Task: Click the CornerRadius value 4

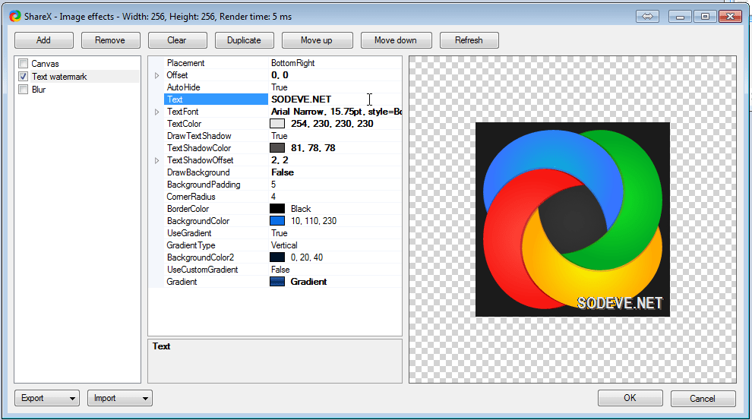Action: (273, 197)
